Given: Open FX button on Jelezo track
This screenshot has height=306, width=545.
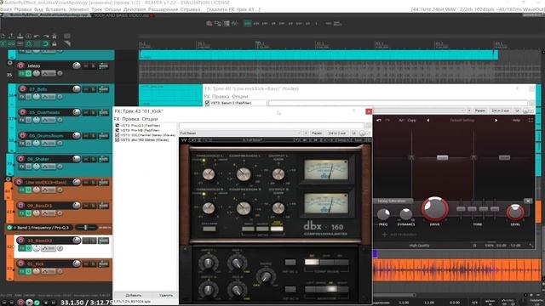Looking at the screenshot, I should click(22, 74).
